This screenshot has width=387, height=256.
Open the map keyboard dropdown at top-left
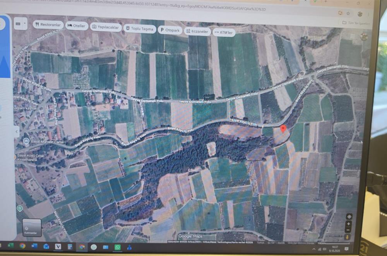(x=21, y=24)
